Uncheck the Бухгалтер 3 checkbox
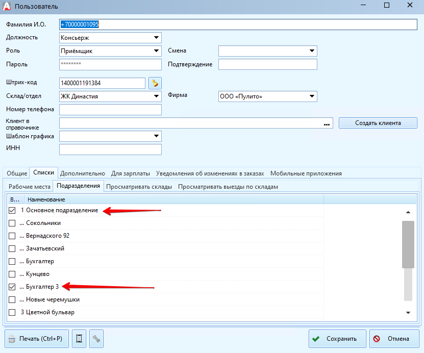424x353 pixels. pyautogui.click(x=12, y=287)
